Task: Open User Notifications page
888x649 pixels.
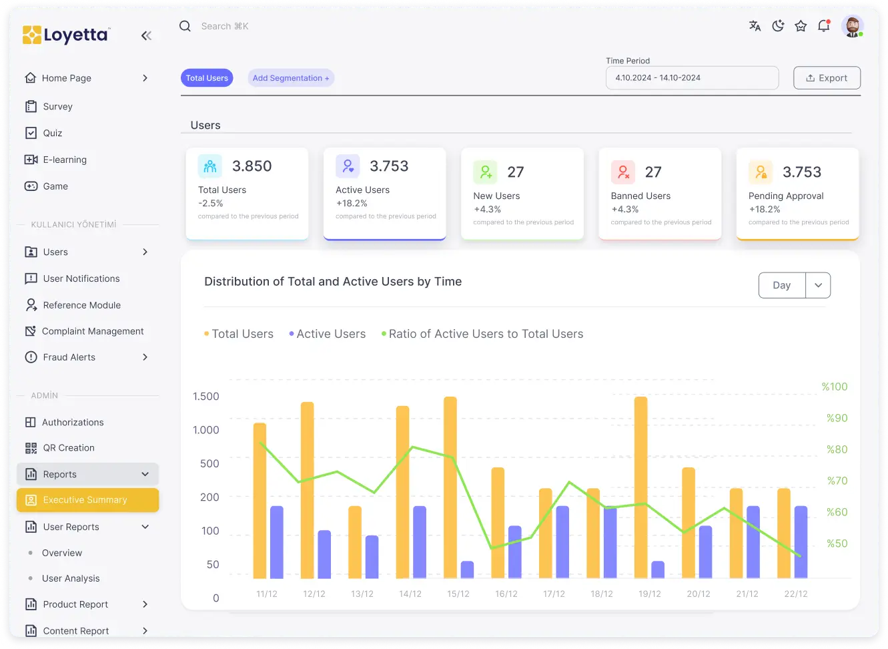Action: (81, 278)
